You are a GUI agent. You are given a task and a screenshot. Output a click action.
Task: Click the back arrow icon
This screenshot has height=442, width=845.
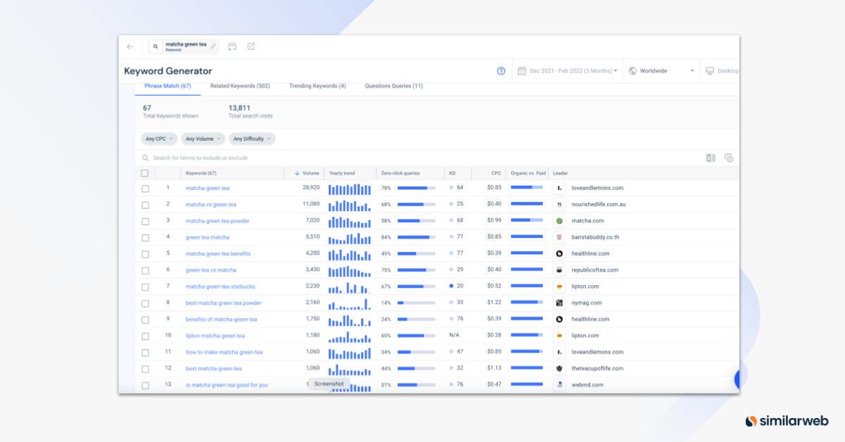tap(130, 46)
